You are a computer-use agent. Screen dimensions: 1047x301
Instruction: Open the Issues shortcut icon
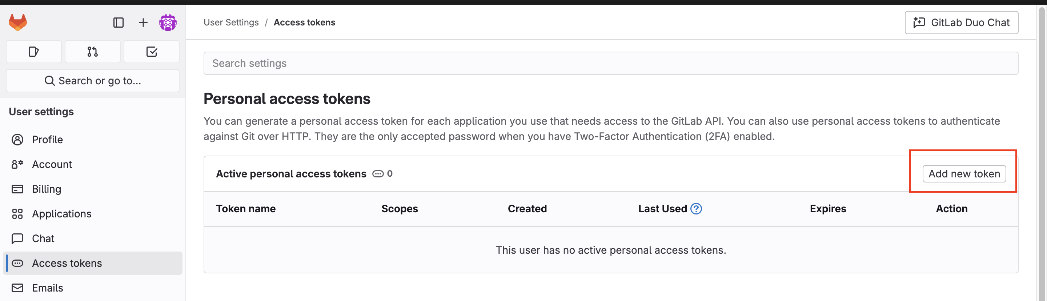click(x=33, y=52)
